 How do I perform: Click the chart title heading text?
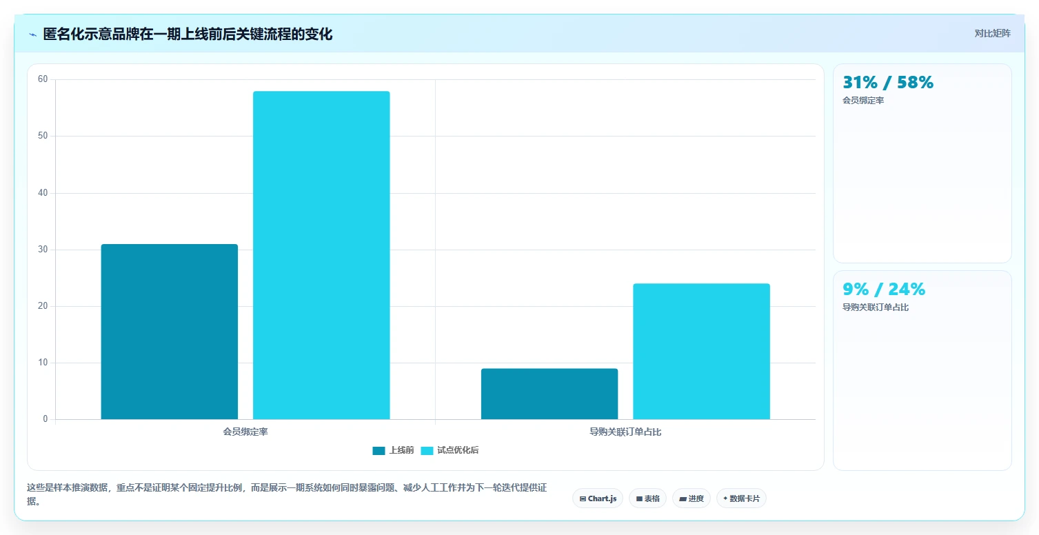[188, 34]
